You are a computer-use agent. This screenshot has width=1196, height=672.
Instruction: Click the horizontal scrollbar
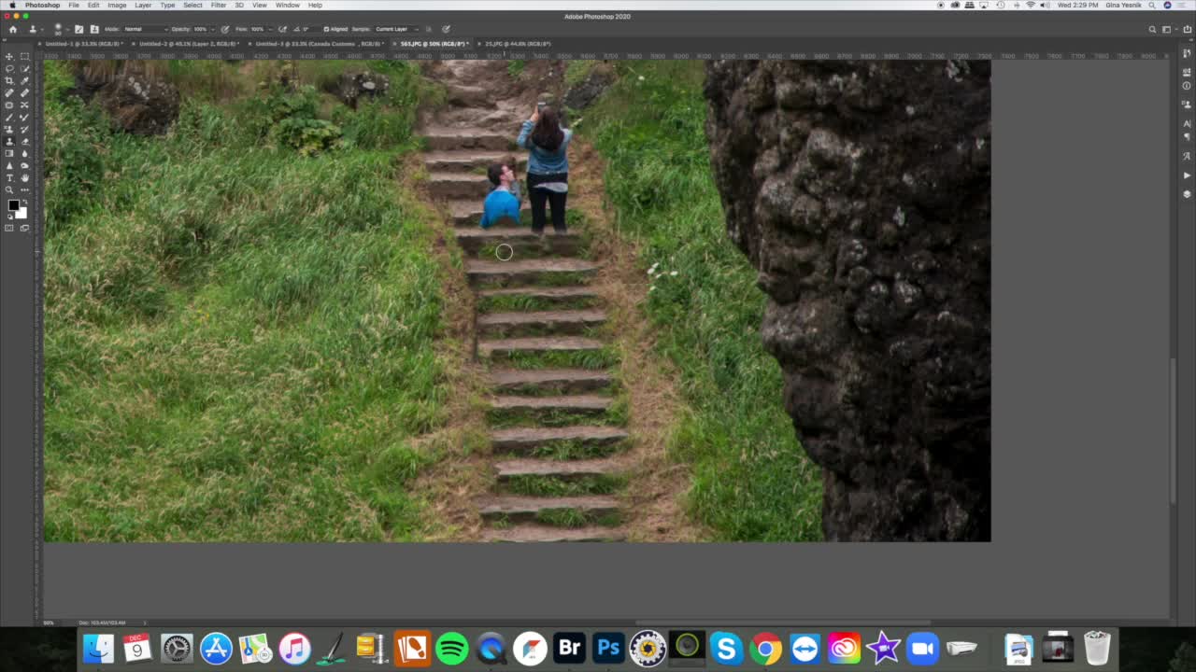(x=783, y=623)
